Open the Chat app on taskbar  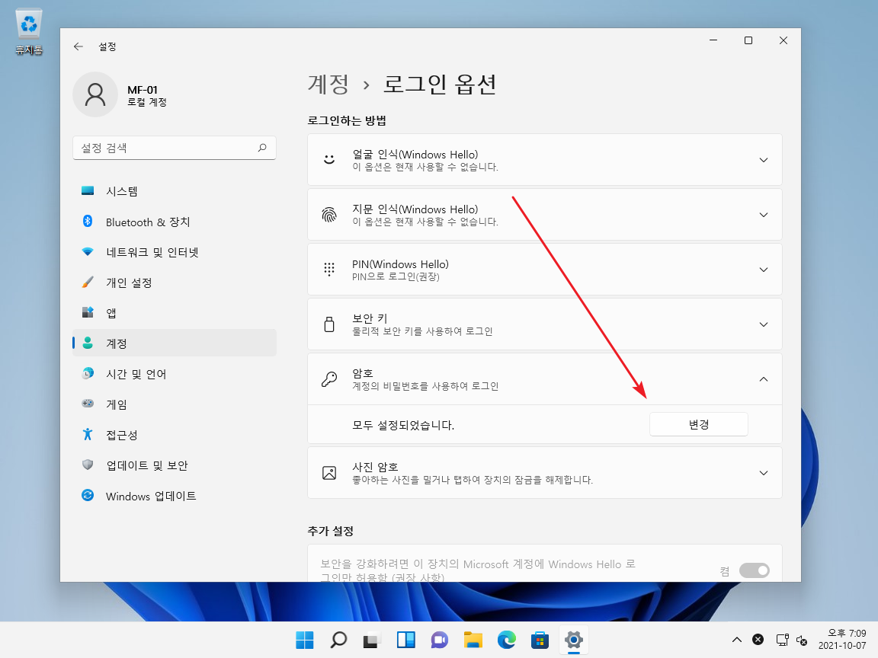(x=439, y=640)
